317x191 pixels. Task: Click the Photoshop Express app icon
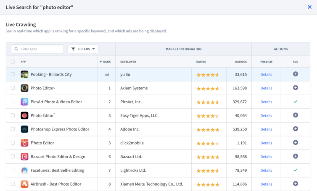click(x=24, y=129)
